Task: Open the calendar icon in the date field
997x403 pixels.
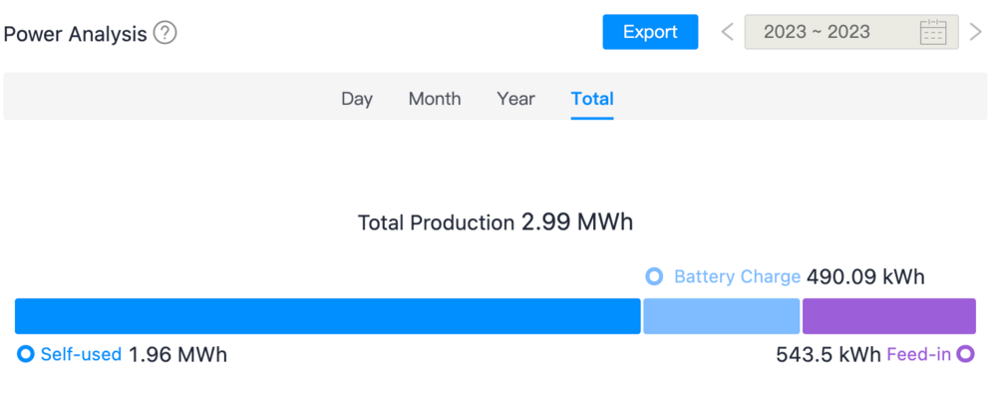Action: 932,32
